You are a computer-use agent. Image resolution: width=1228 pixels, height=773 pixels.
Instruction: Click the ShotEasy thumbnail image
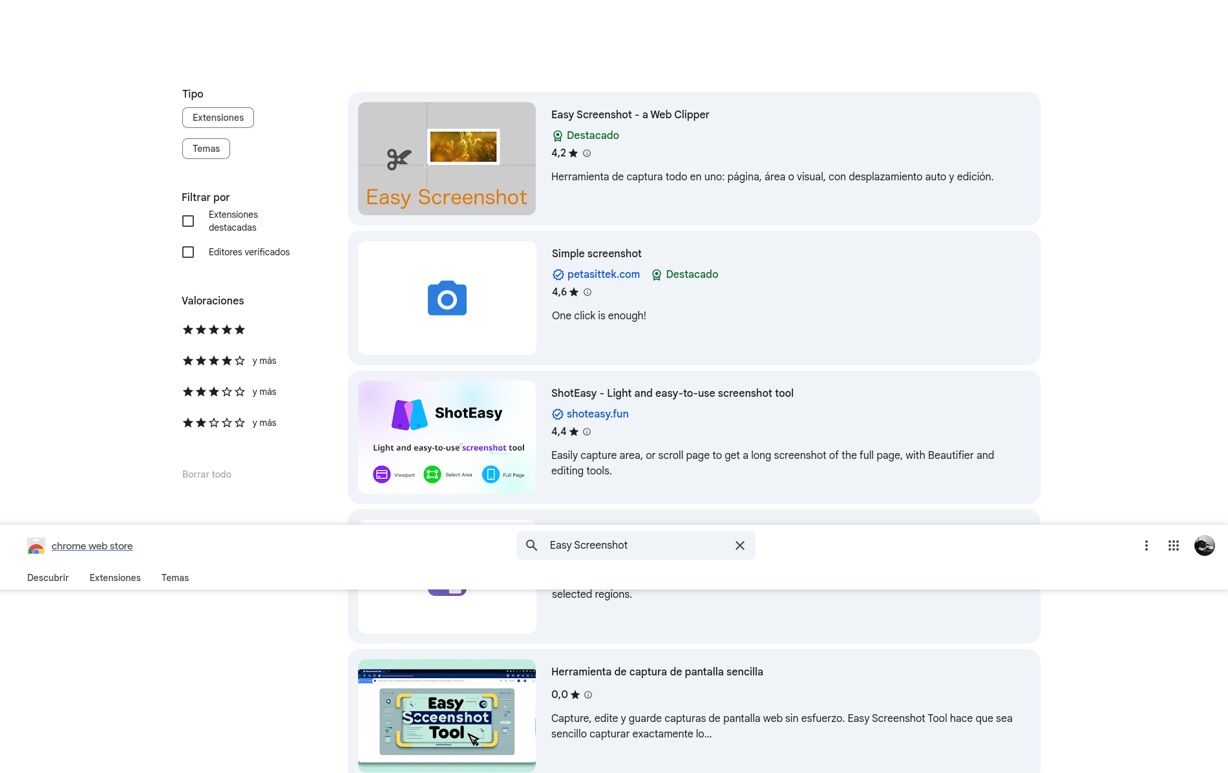(447, 437)
